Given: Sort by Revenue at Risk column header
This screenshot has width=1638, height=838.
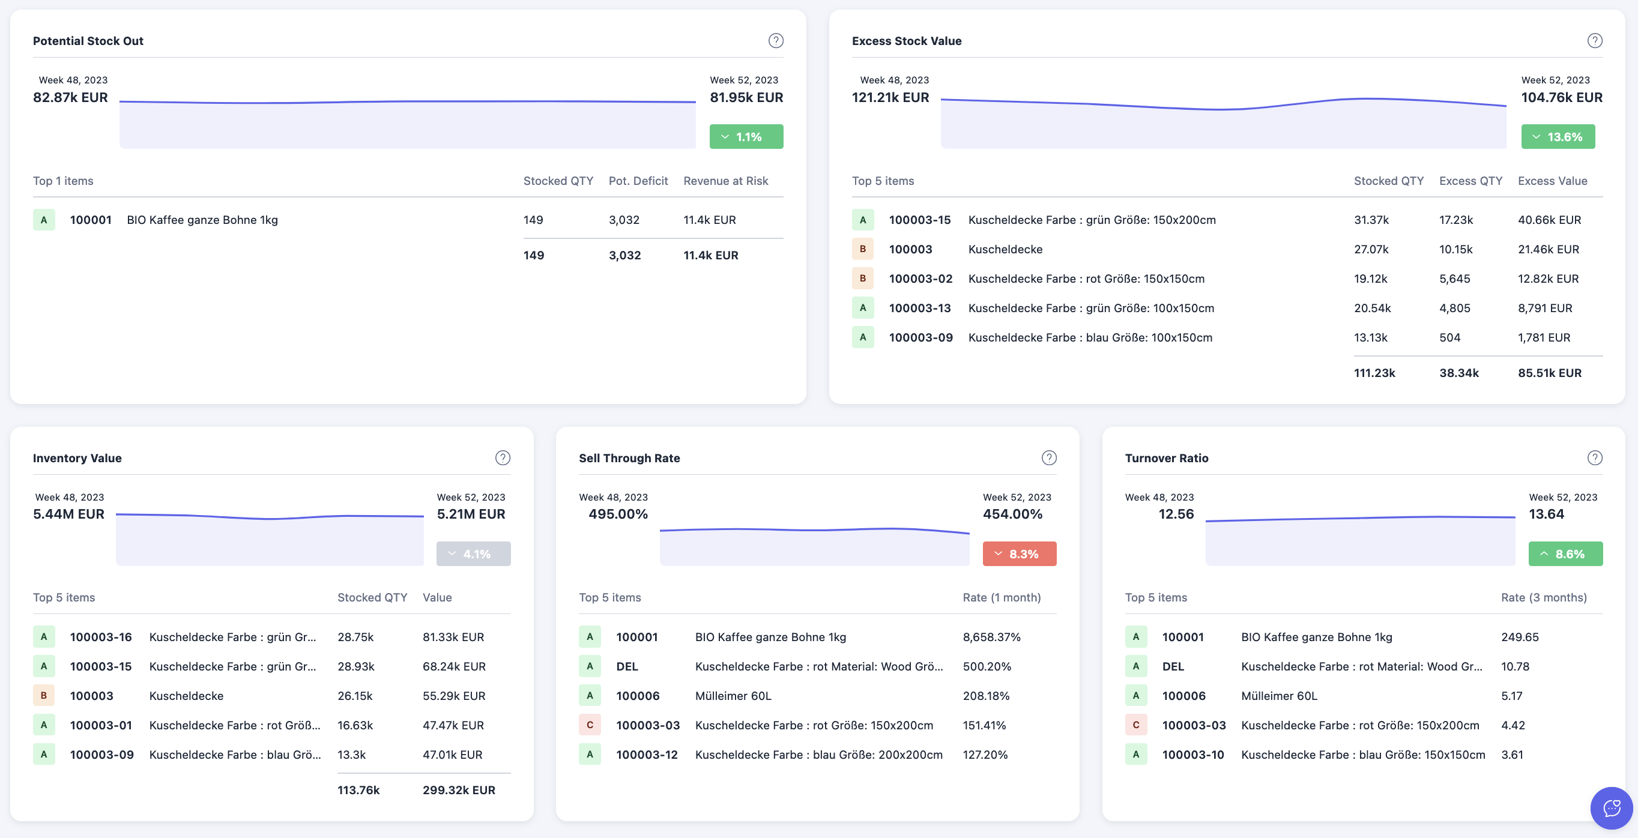Looking at the screenshot, I should pyautogui.click(x=725, y=181).
